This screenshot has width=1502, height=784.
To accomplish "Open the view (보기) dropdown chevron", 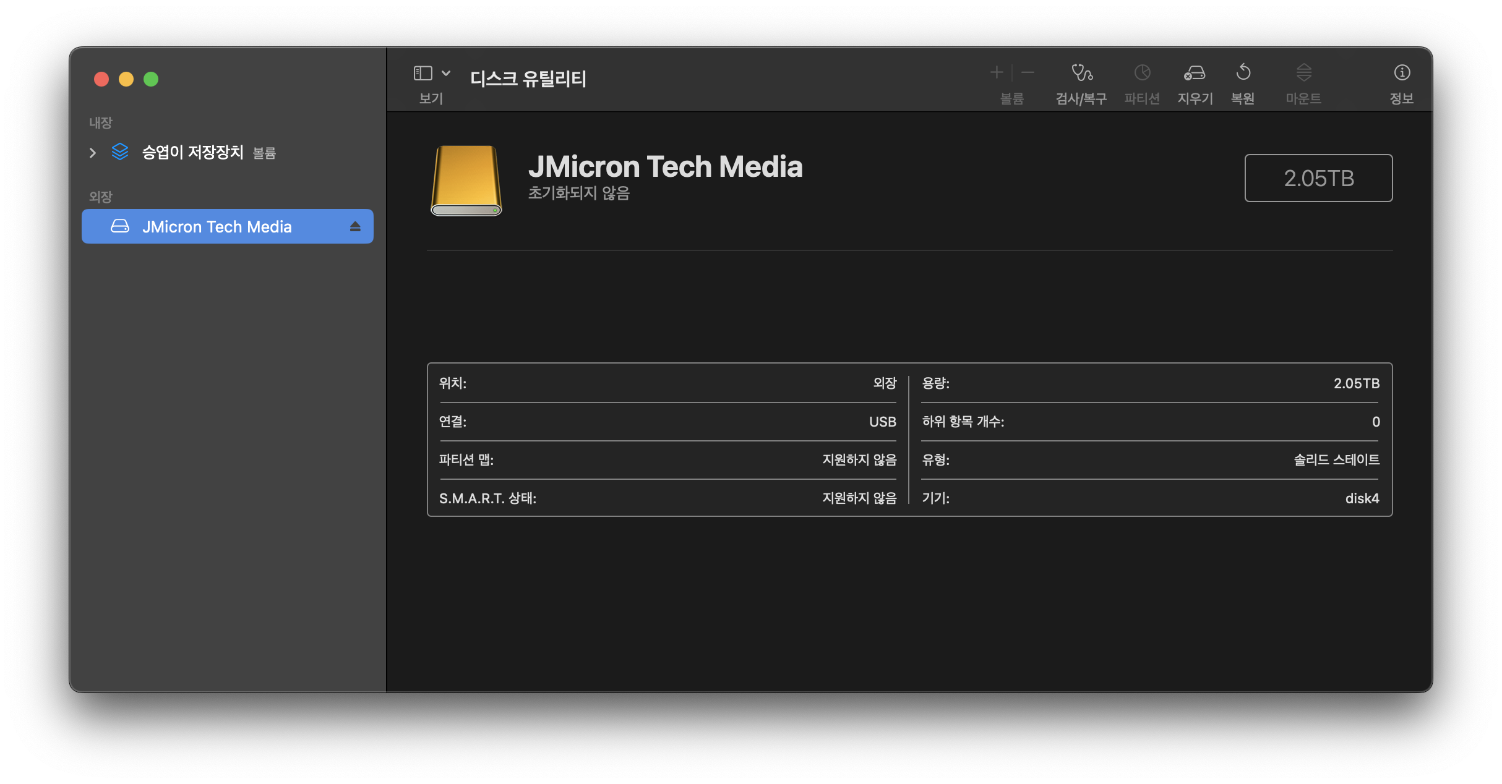I will point(446,74).
